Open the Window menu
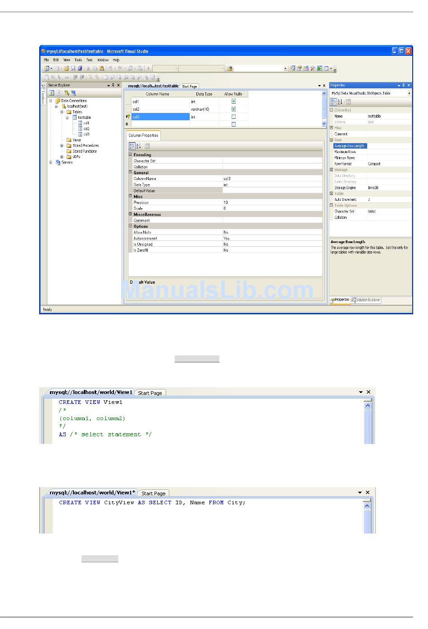This screenshot has height=629, width=428. (103, 60)
